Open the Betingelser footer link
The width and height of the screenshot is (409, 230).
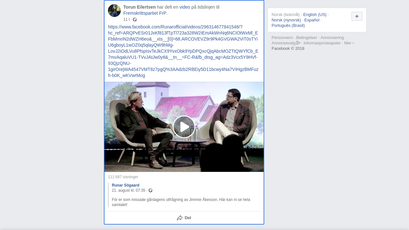(x=307, y=37)
